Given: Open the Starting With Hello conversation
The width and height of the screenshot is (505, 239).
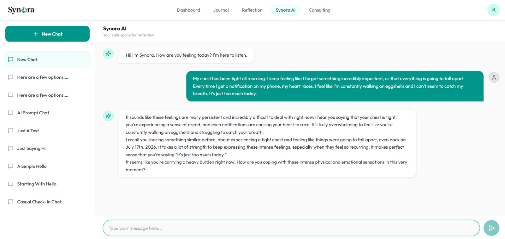Looking at the screenshot, I should tap(47, 184).
